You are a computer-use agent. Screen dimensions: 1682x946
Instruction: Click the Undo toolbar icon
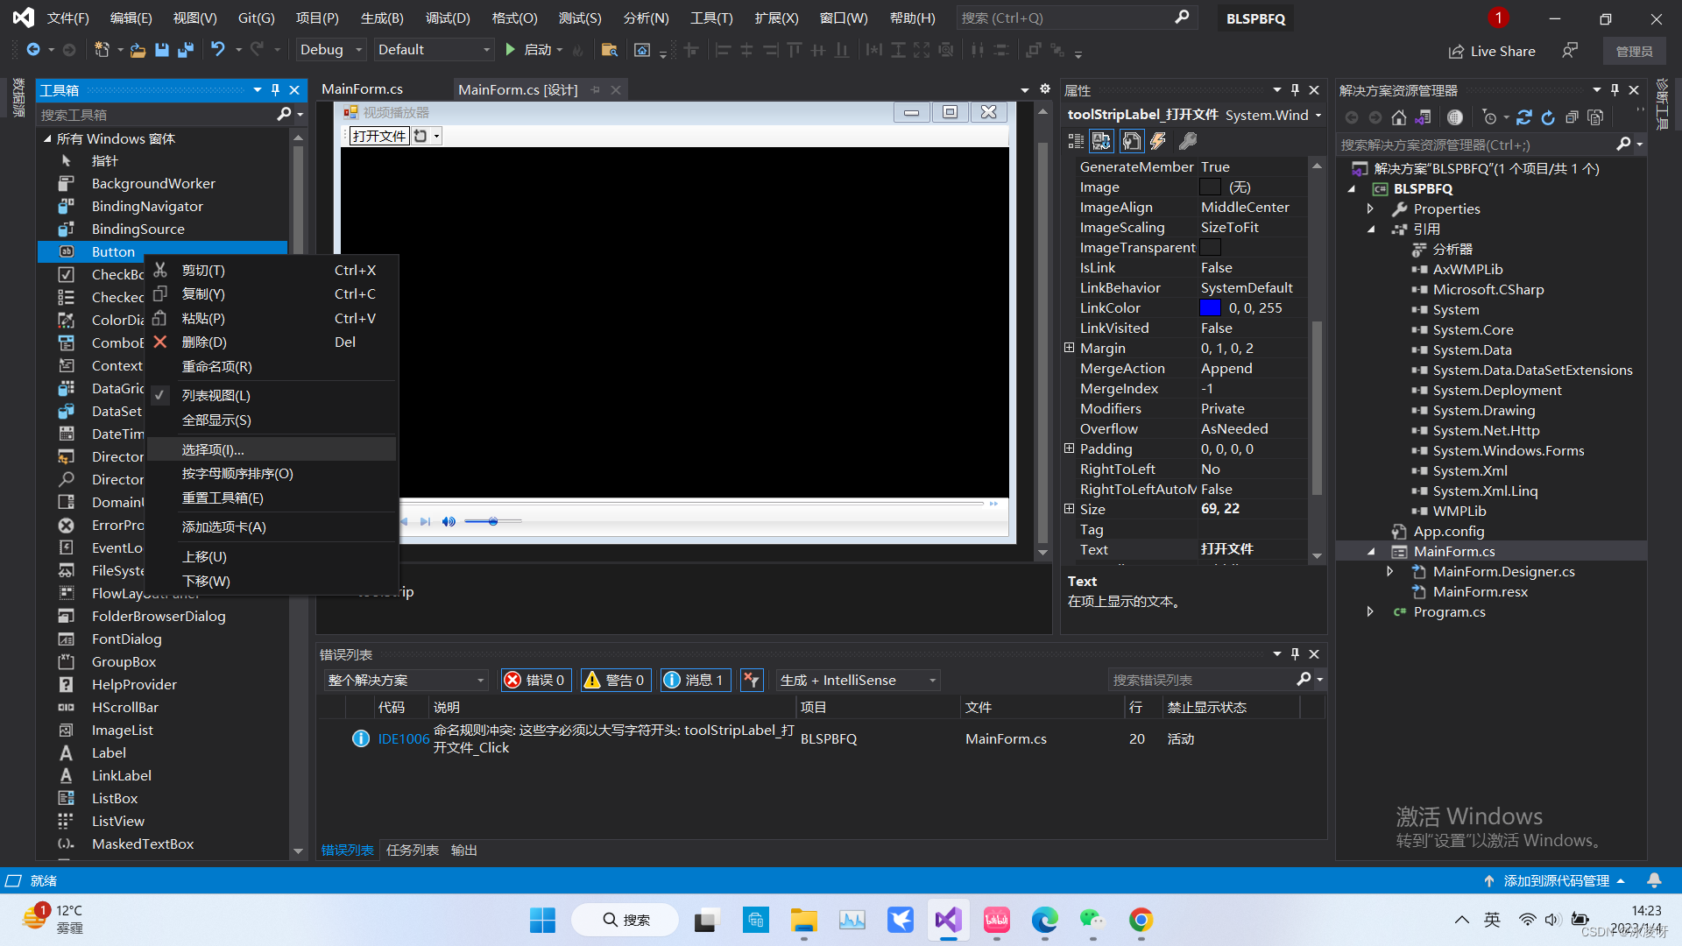point(218,50)
